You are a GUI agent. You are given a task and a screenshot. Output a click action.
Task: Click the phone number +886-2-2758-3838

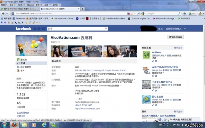pos(83,105)
